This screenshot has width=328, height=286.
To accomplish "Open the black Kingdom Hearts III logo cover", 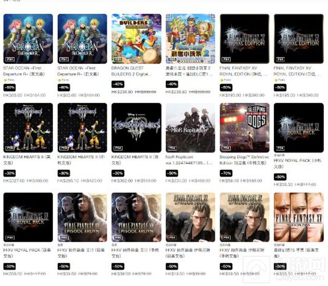I will coord(136,127).
